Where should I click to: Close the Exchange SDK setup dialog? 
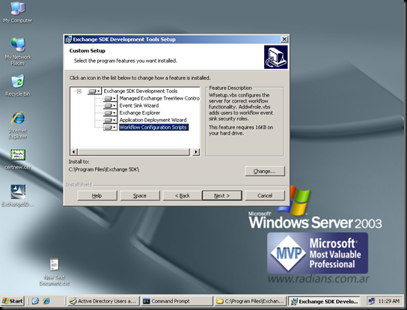(284, 40)
